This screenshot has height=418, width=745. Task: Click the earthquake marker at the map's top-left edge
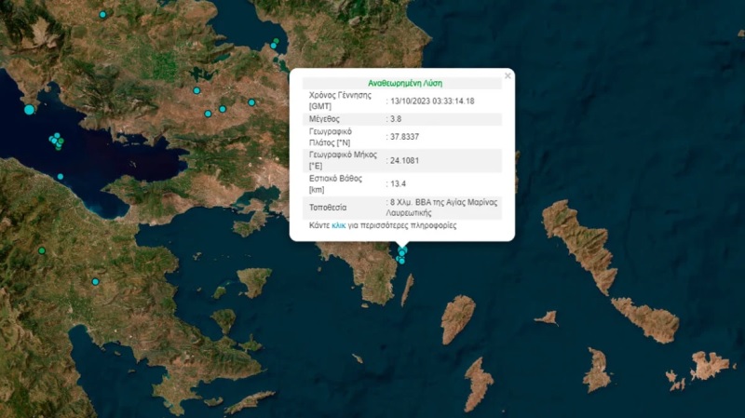pos(102,14)
